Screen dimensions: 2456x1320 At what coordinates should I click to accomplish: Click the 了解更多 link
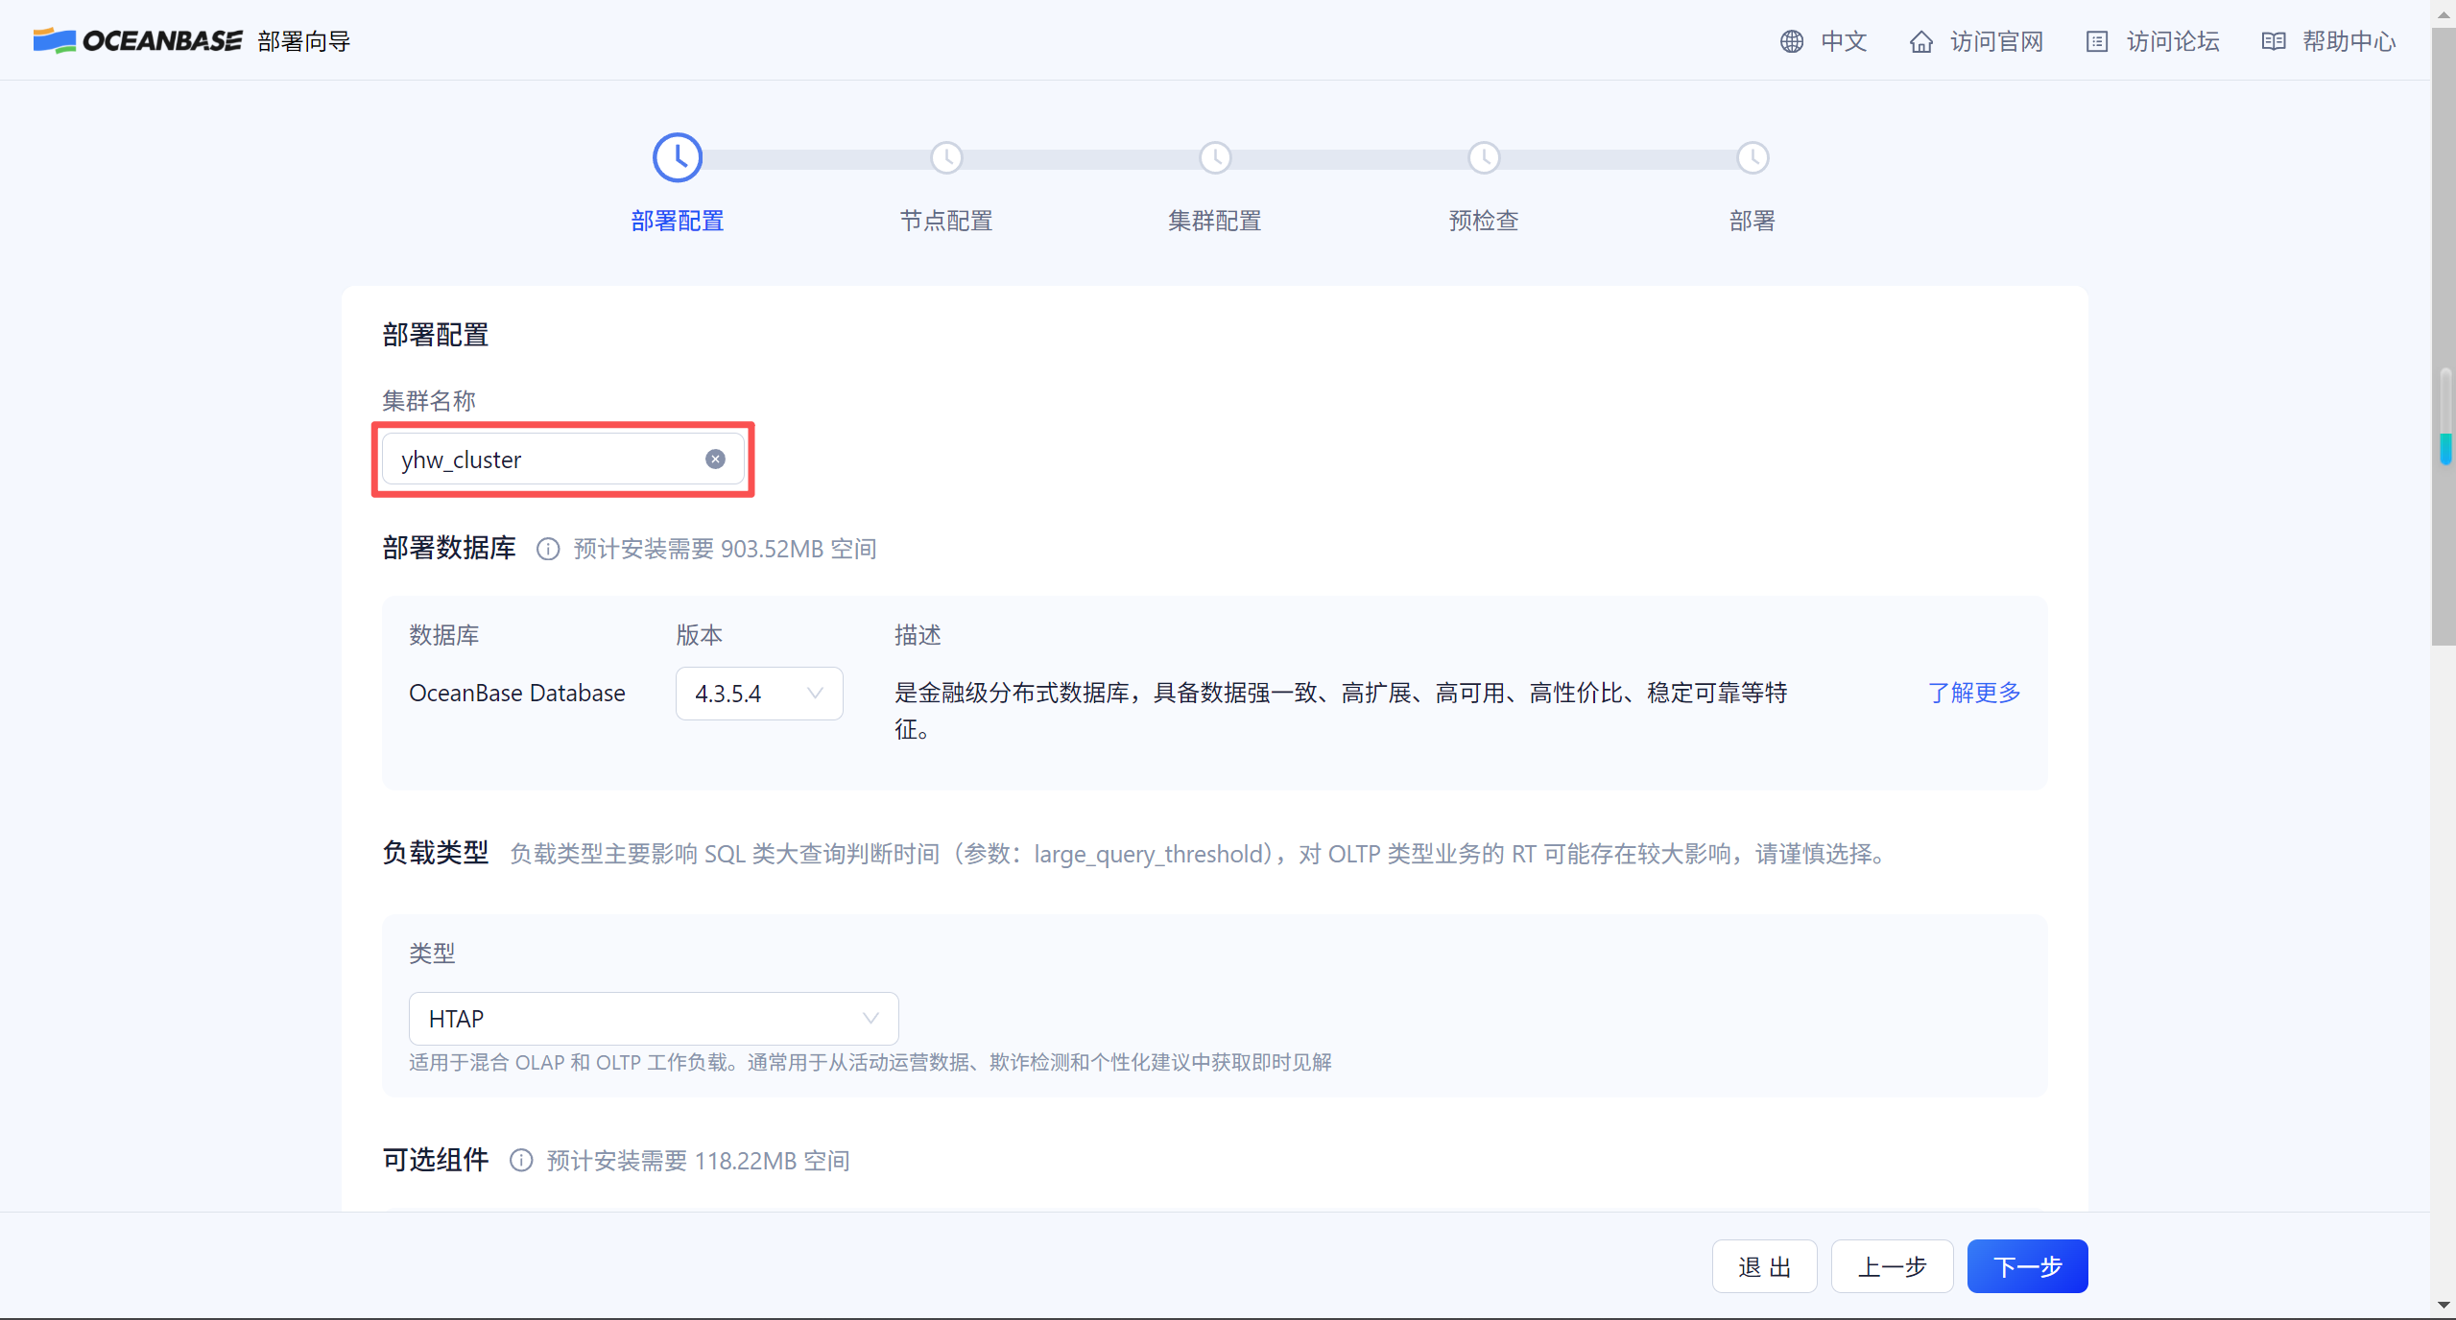[x=1973, y=693]
